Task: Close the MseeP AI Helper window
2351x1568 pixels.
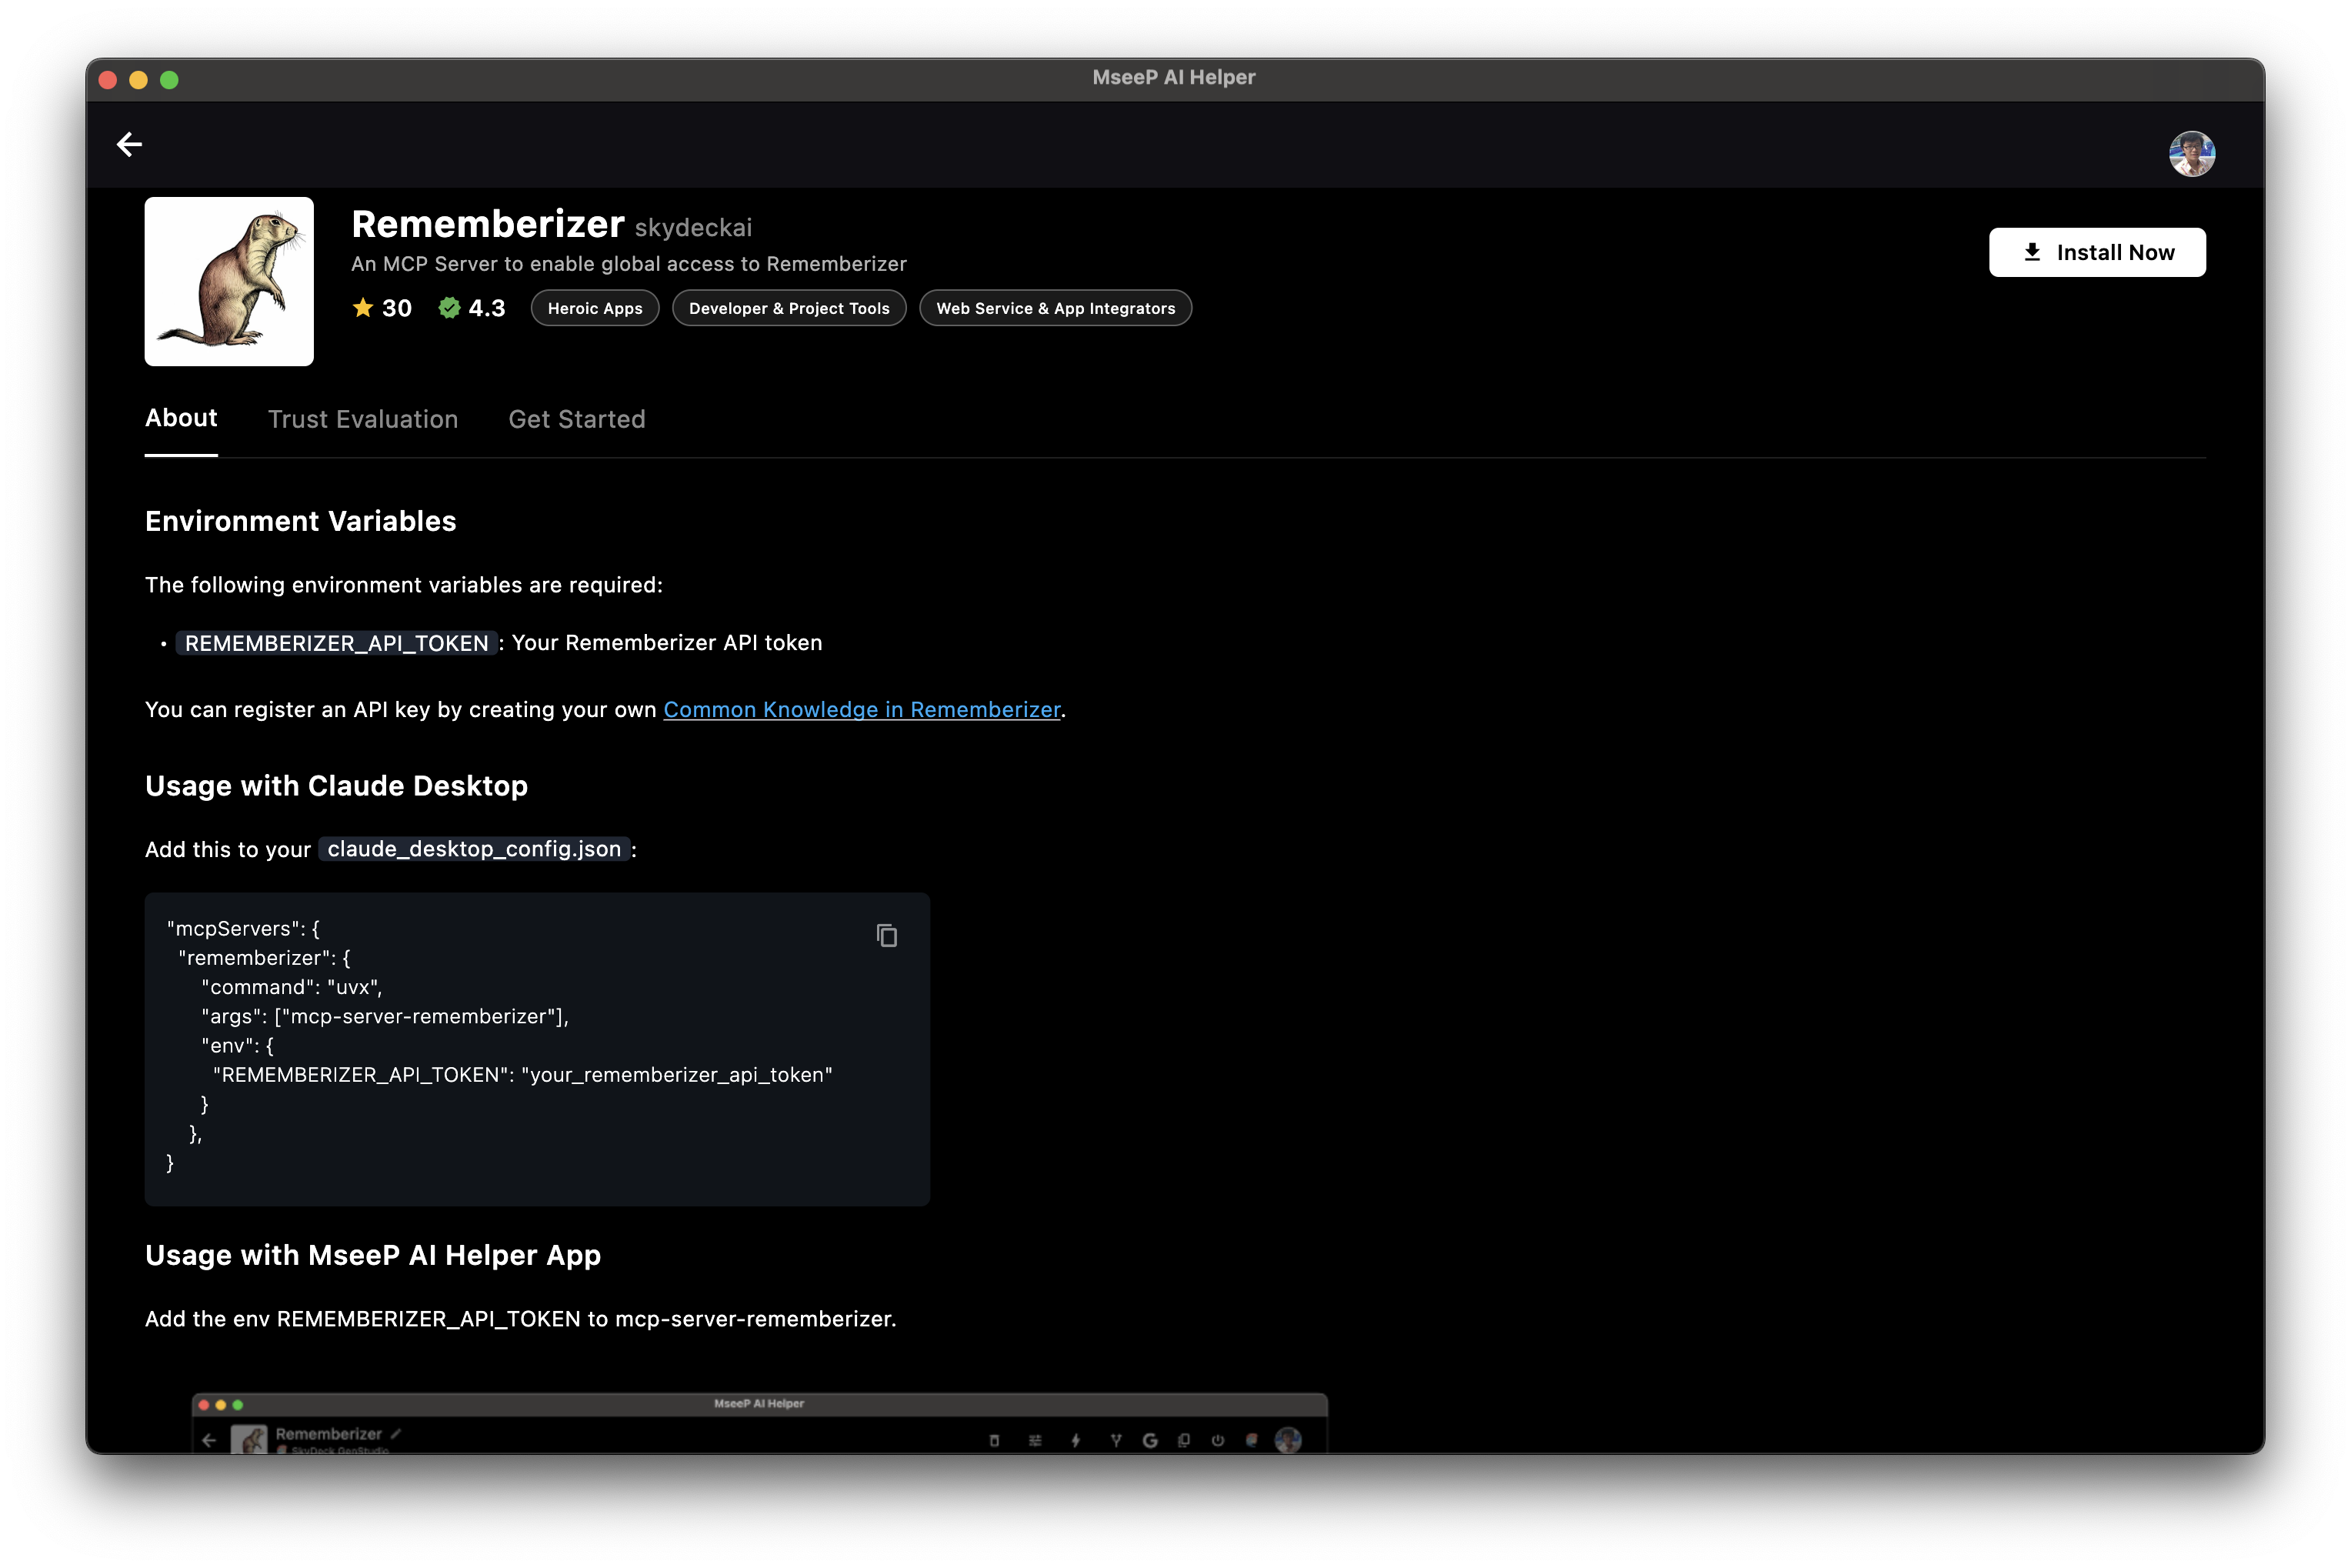Action: (x=109, y=80)
